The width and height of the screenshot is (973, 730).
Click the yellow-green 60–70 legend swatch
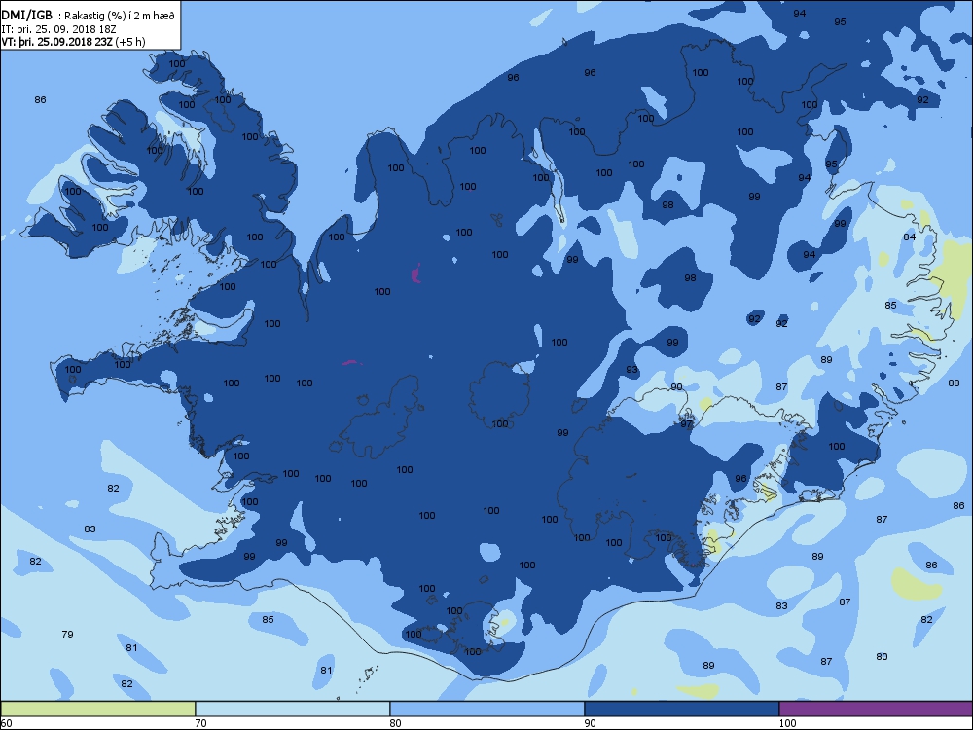click(x=98, y=709)
